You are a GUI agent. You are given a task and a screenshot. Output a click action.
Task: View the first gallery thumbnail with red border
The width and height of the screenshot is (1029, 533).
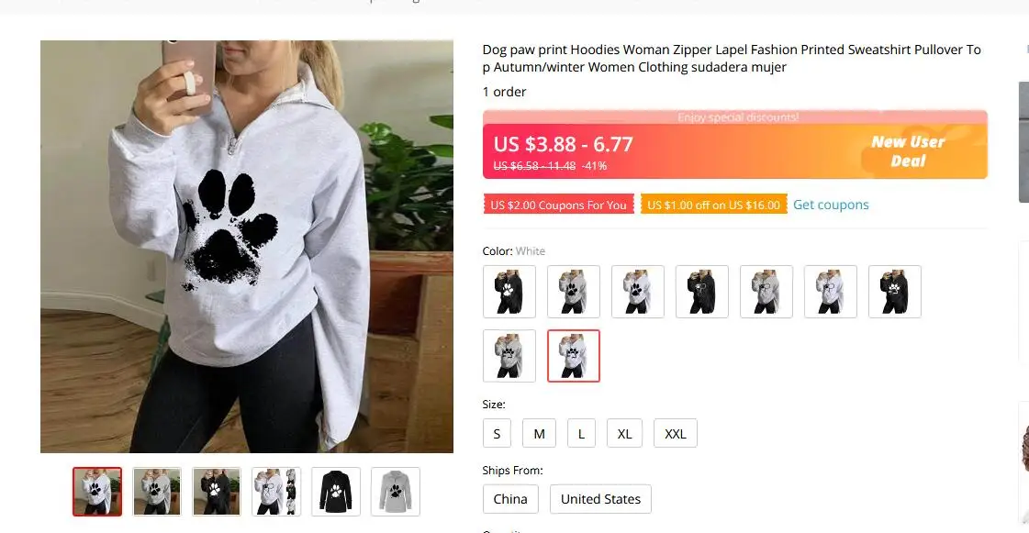pyautogui.click(x=97, y=492)
